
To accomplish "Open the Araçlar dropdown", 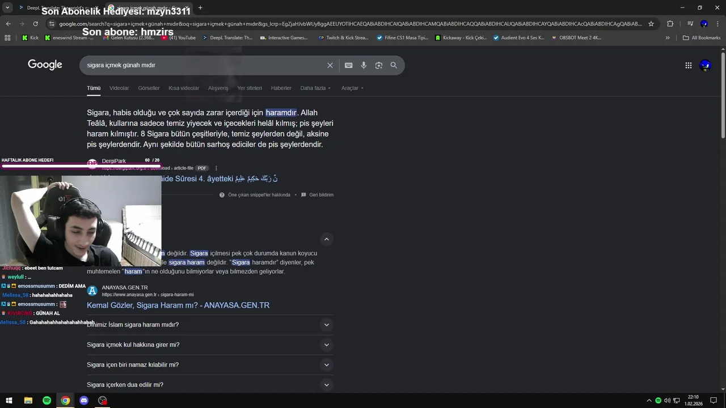I will 352,88.
